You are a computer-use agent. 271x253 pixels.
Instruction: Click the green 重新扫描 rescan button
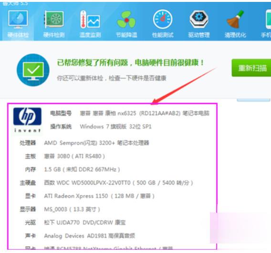tap(251, 68)
